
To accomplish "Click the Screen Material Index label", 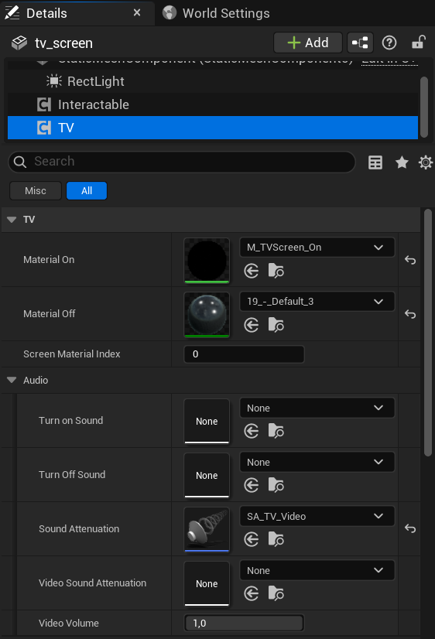I will pos(72,354).
